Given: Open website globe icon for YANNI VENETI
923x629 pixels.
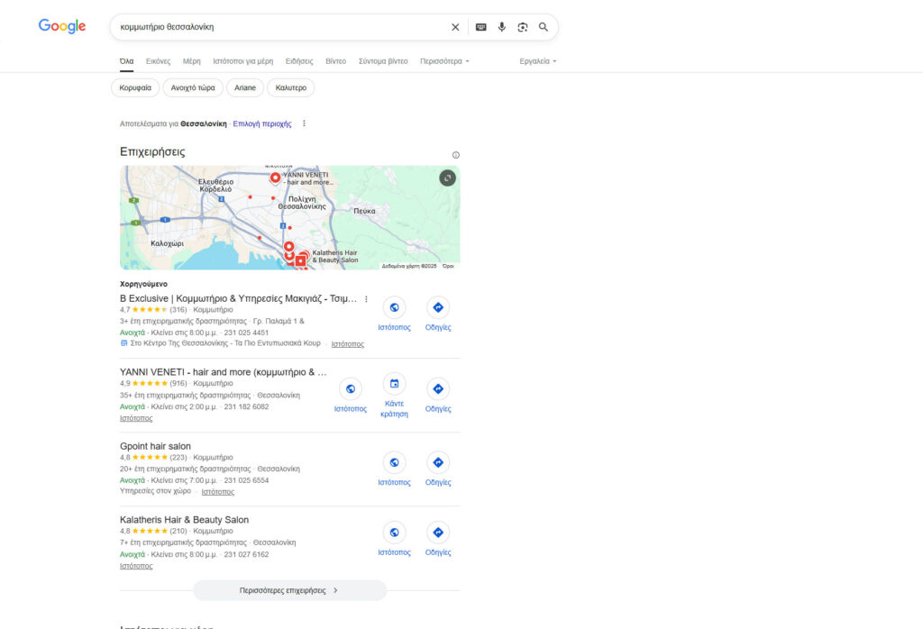Looking at the screenshot, I should click(x=351, y=389).
